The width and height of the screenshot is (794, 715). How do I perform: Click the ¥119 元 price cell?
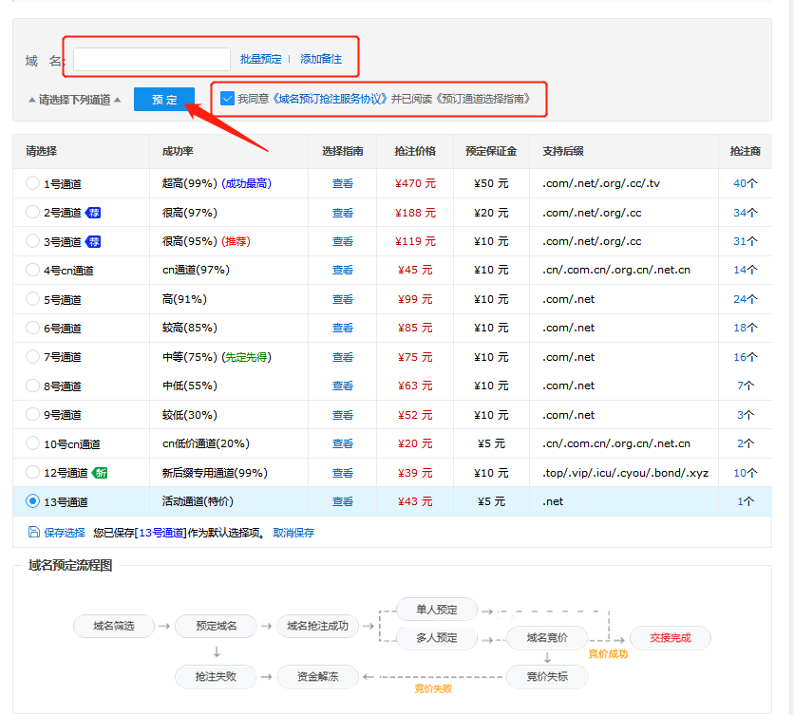[x=415, y=241]
